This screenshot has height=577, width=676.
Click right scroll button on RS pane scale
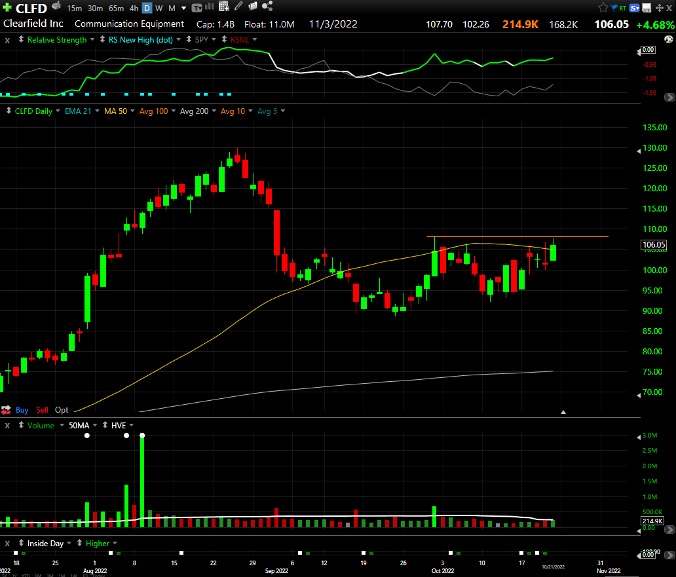point(669,98)
